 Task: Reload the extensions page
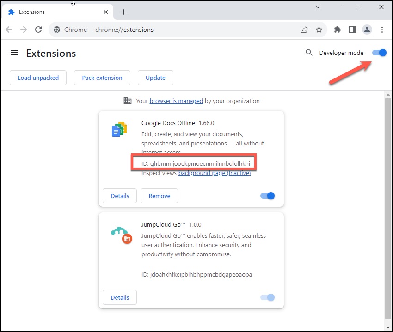[x=38, y=30]
